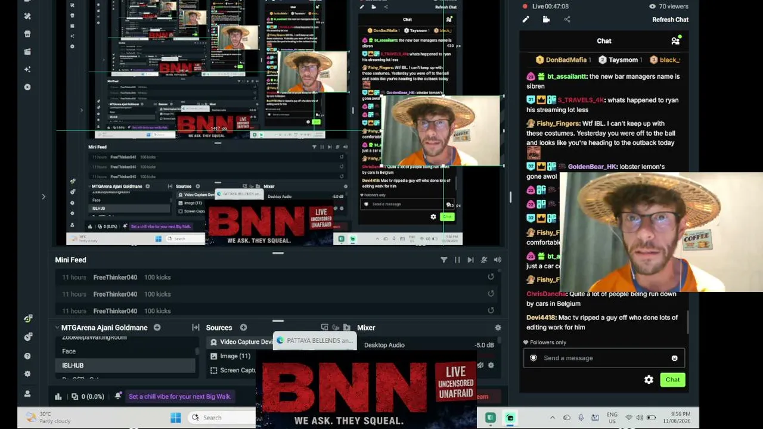Open the performance stats bars icon
The height and width of the screenshot is (429, 763).
58,396
